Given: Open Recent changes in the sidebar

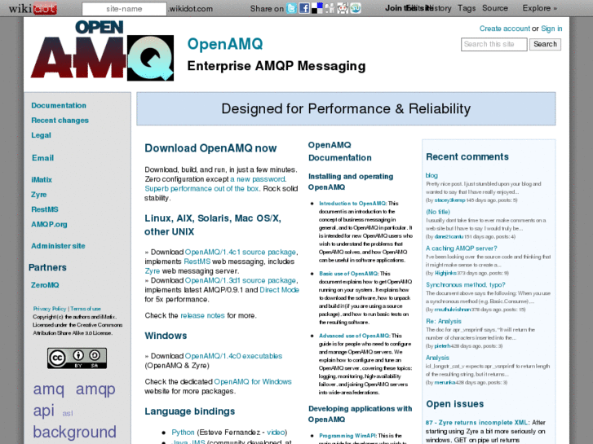Looking at the screenshot, I should coord(60,120).
